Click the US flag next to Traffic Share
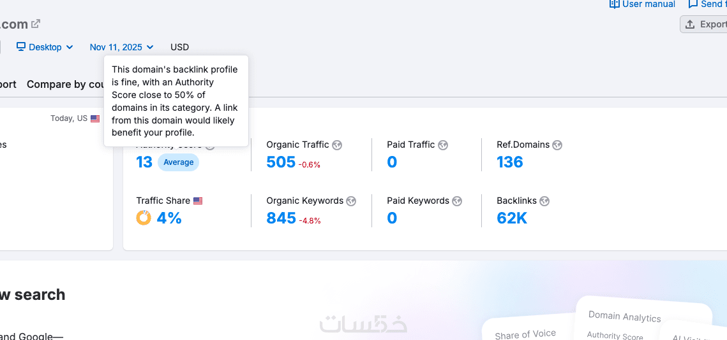The height and width of the screenshot is (340, 727). click(198, 201)
